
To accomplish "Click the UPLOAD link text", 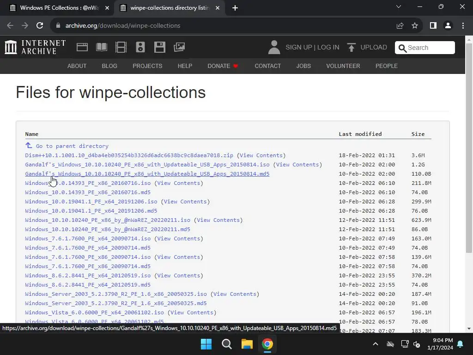I will (374, 48).
